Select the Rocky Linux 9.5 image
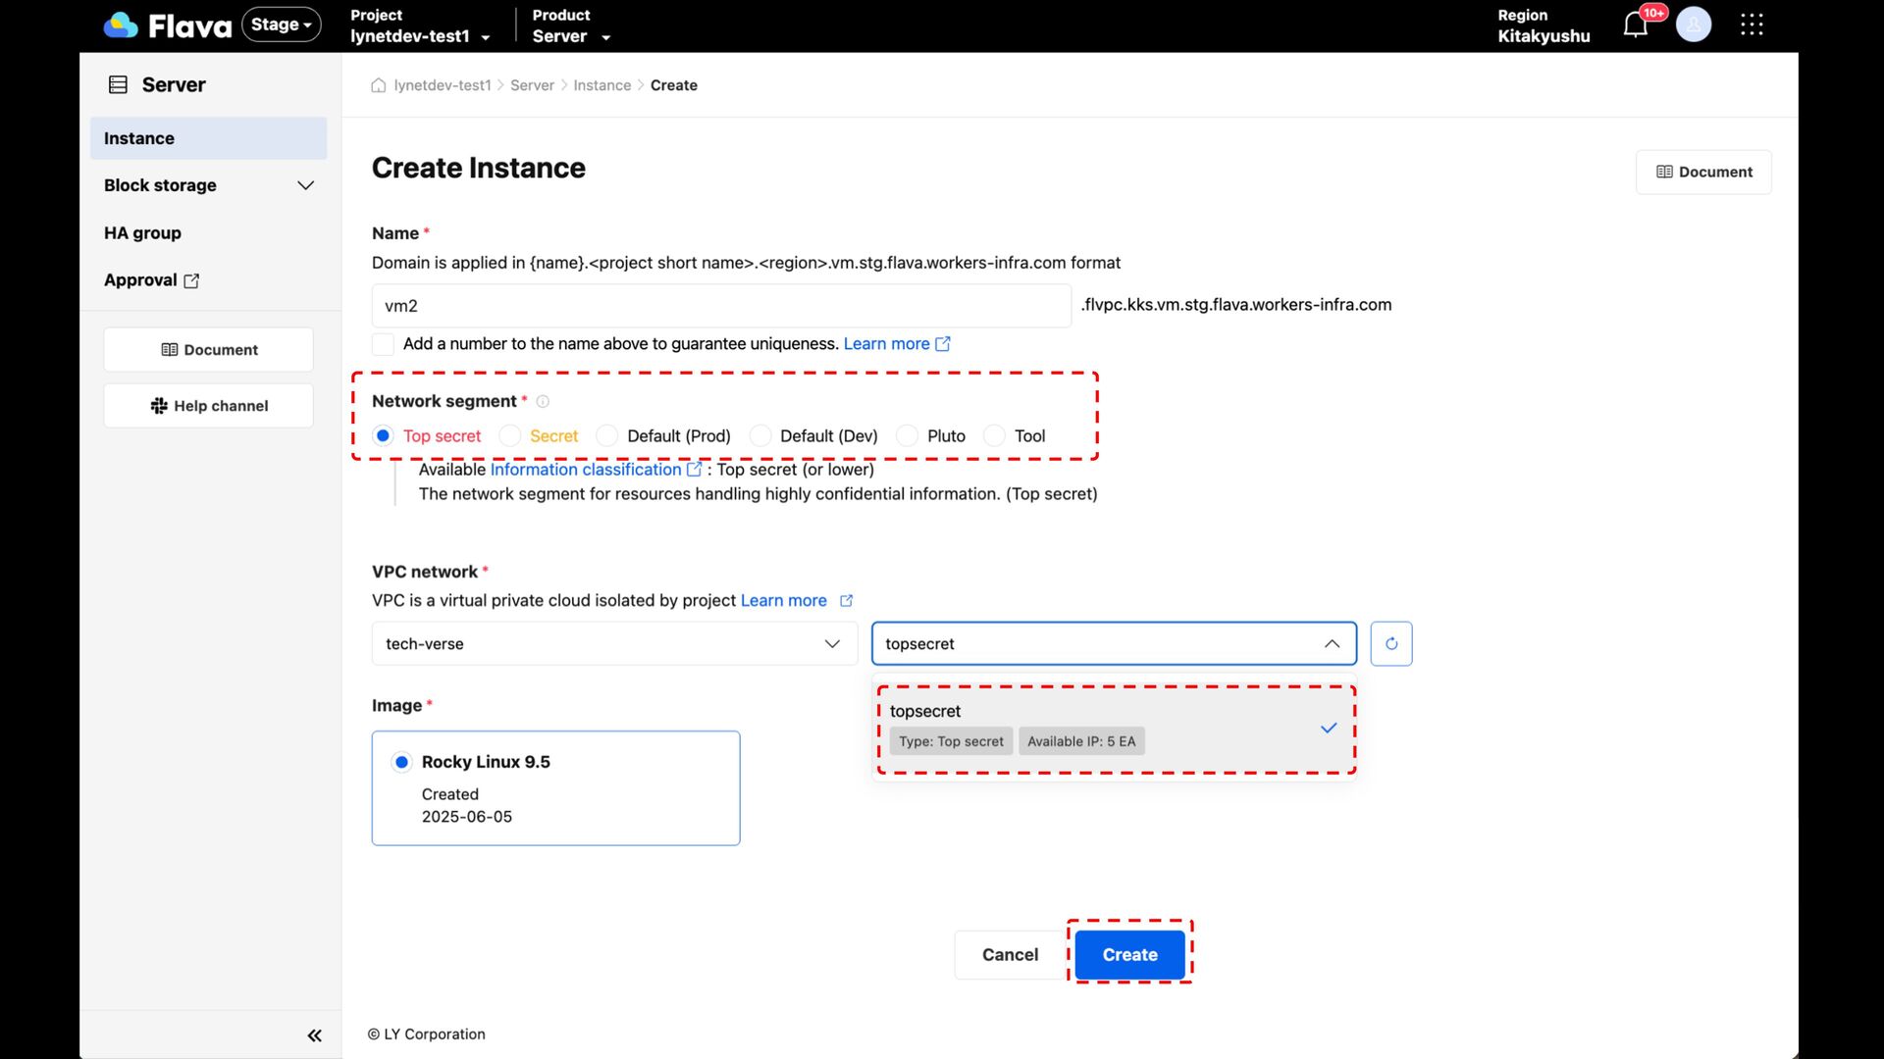This screenshot has height=1059, width=1884. (401, 762)
